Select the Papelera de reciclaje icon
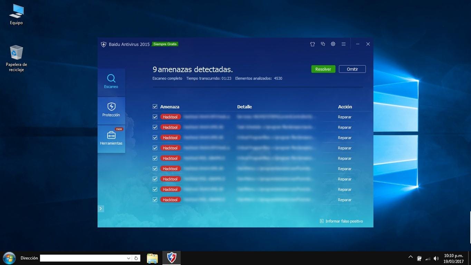 click(16, 59)
